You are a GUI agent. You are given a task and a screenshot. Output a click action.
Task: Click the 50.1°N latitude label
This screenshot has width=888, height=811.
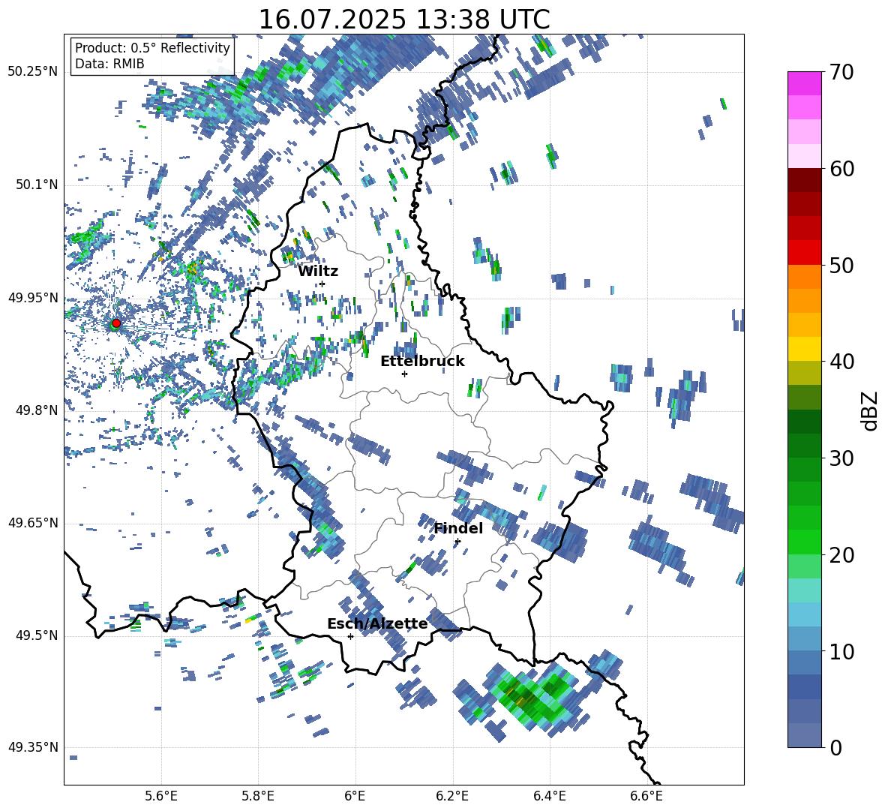tap(37, 185)
